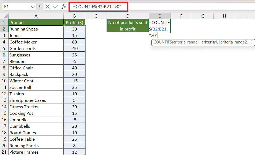Click Office Chair's profit value 40
The image size is (255, 155).
[74, 68]
